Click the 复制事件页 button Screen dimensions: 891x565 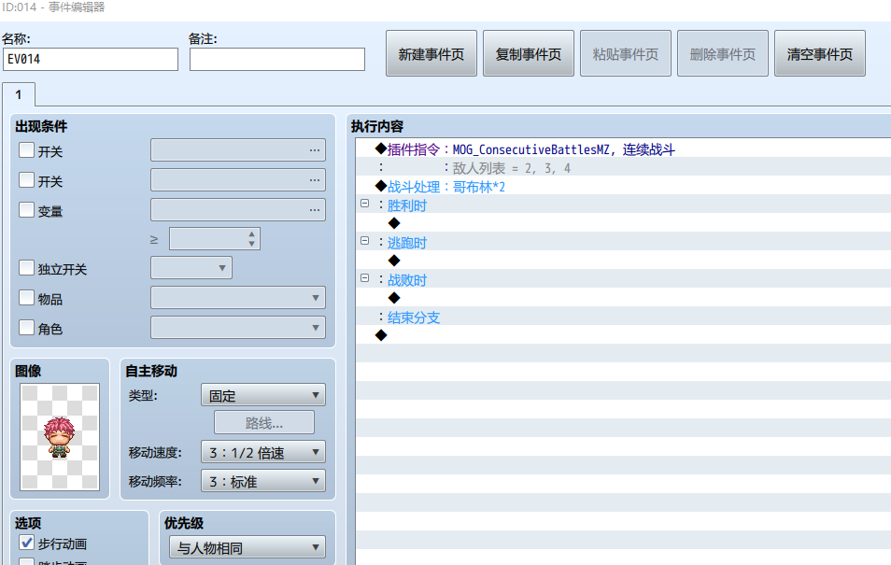pyautogui.click(x=529, y=53)
